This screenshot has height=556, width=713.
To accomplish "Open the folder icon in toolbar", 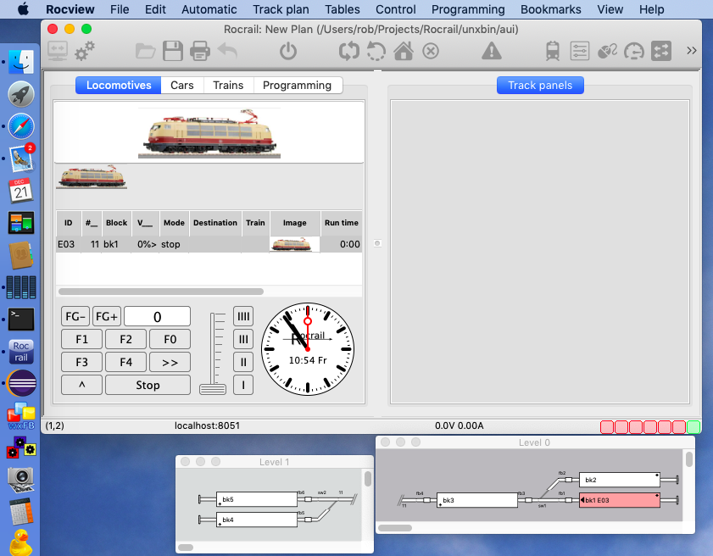I will tap(146, 51).
